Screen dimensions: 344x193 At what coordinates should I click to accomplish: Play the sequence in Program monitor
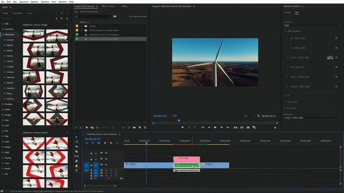pyautogui.click(x=215, y=128)
